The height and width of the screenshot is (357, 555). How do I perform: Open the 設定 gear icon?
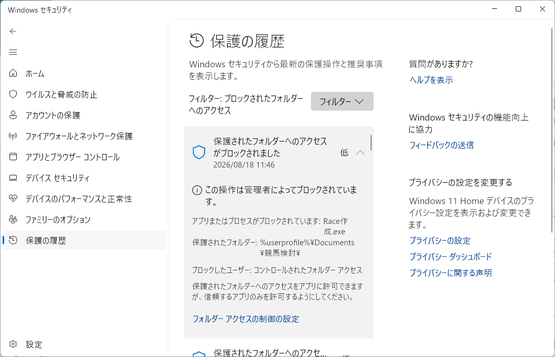coord(13,344)
